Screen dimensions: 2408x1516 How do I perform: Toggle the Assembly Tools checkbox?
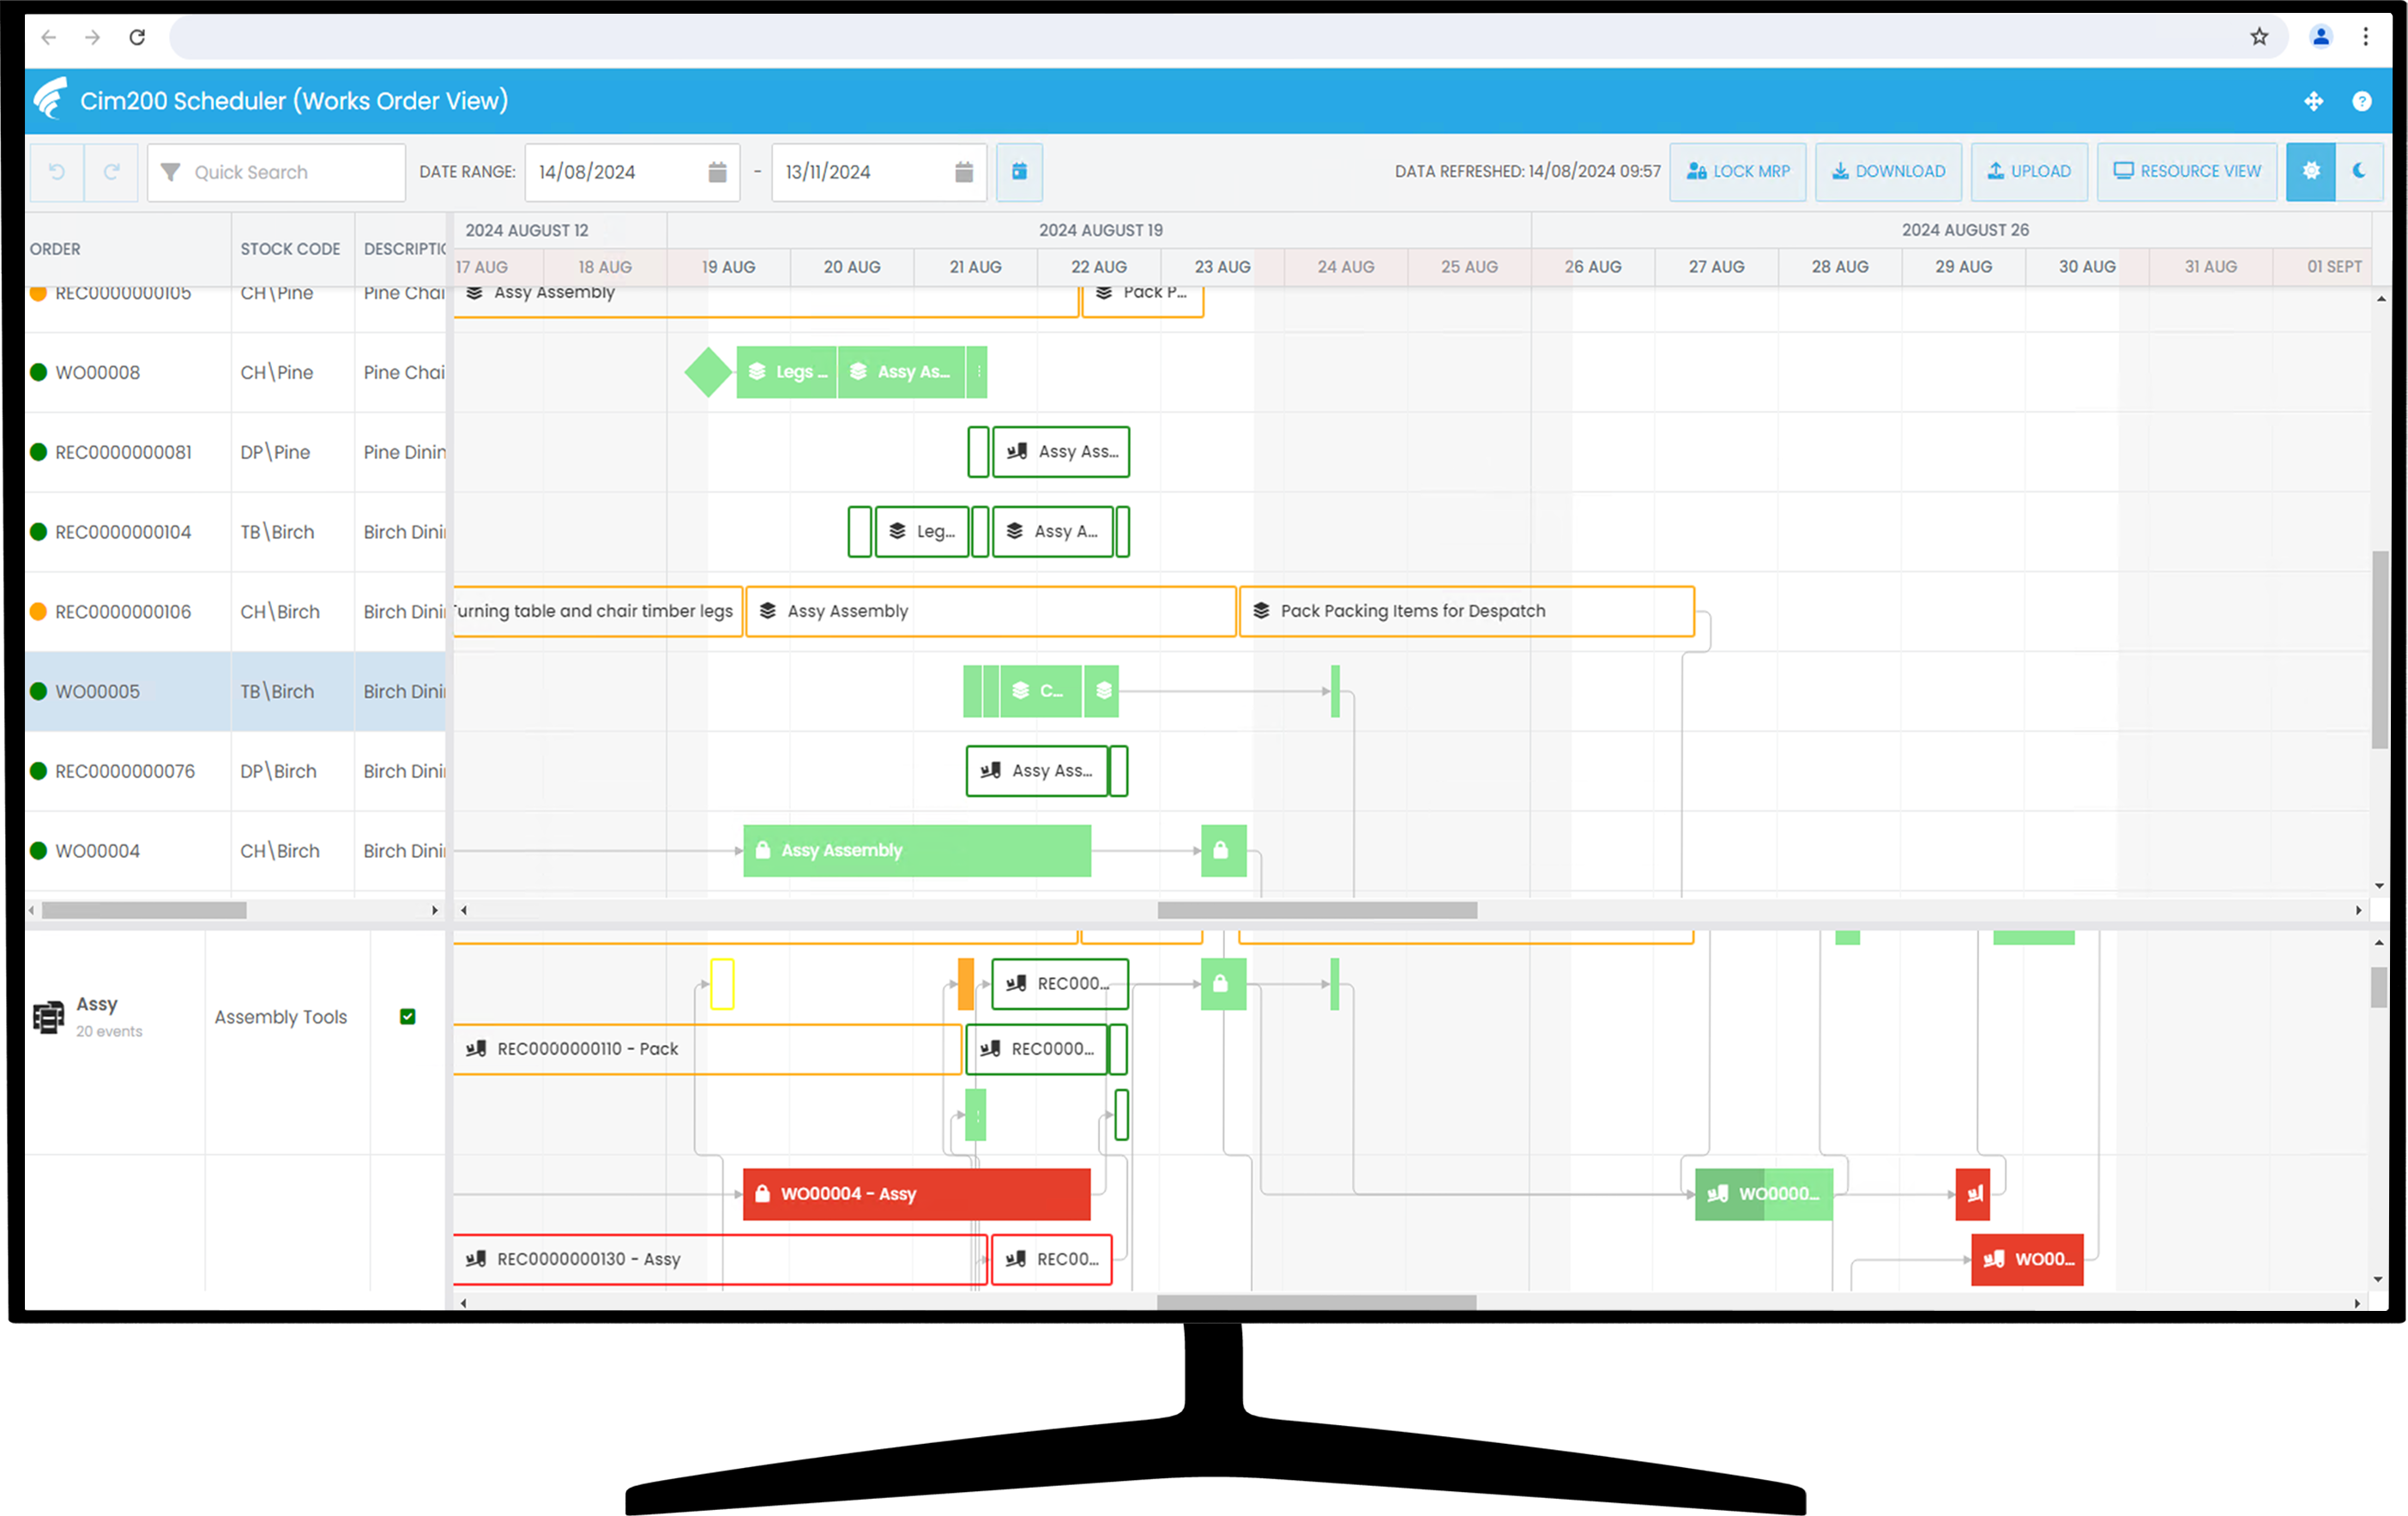point(408,1016)
